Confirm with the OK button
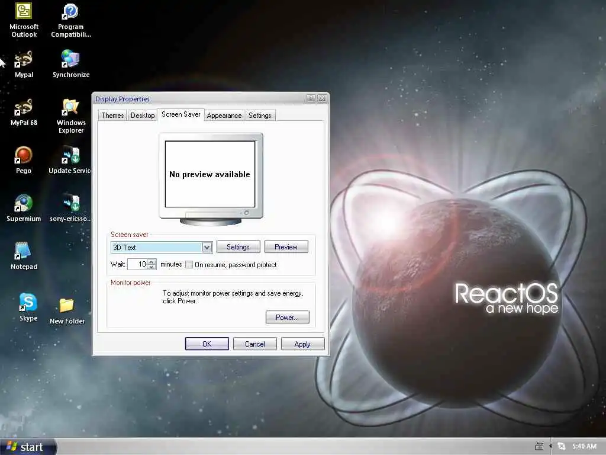This screenshot has height=455, width=606. 207,344
